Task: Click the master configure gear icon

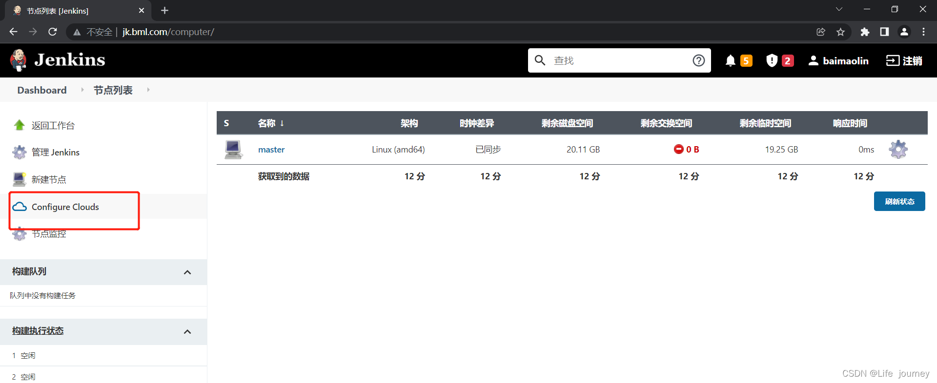Action: pos(898,149)
